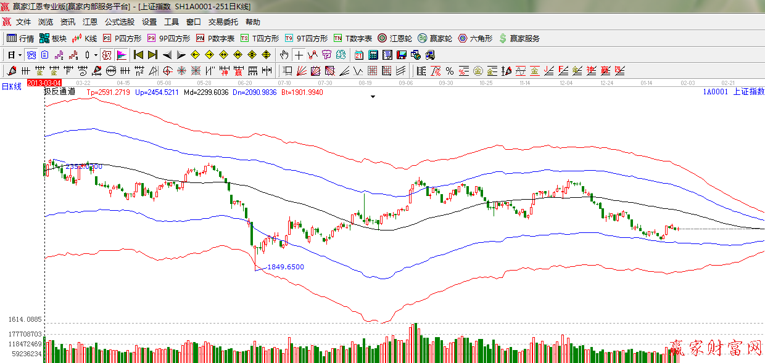Open the 板块 sector view
The image size is (765, 363).
tap(53, 38)
